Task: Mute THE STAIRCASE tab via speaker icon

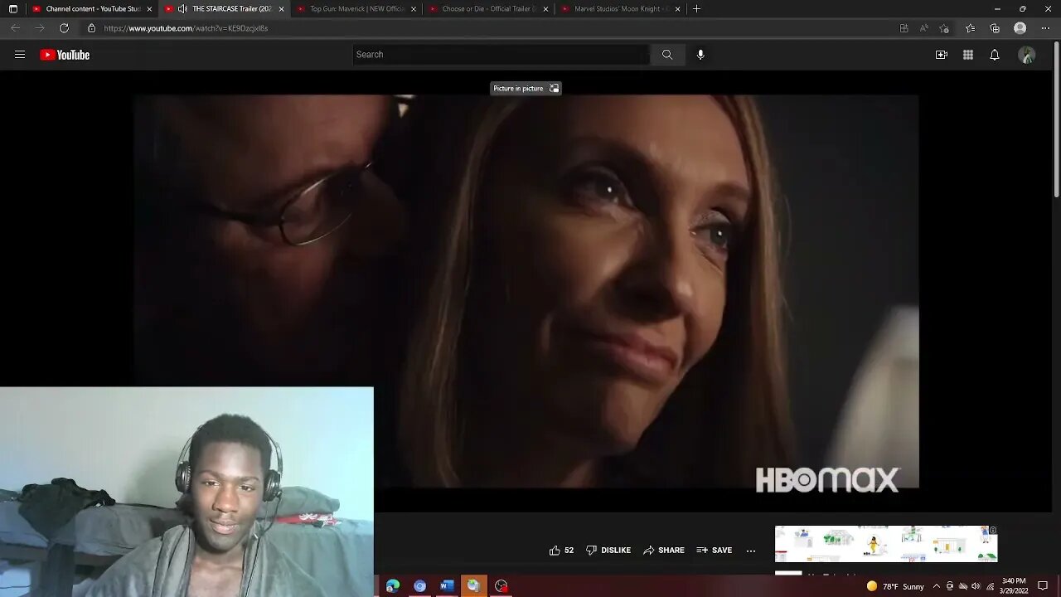Action: [x=182, y=9]
